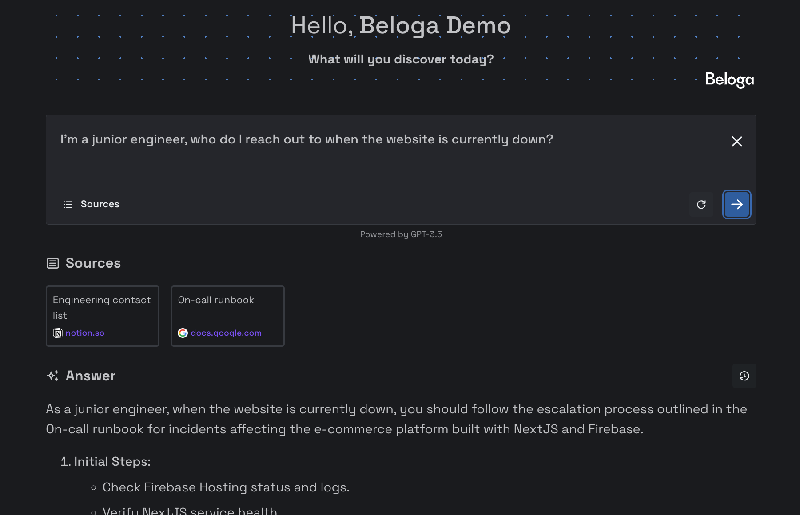Viewport: 800px width, 515px height.
Task: Click the Sources section heading
Action: [93, 263]
